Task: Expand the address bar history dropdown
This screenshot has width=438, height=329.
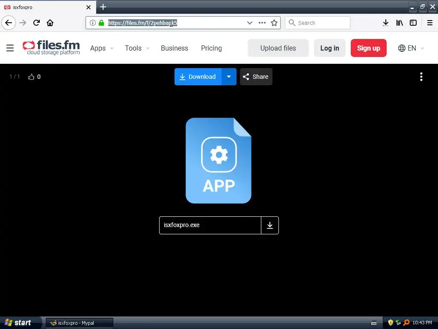Action: pyautogui.click(x=250, y=23)
